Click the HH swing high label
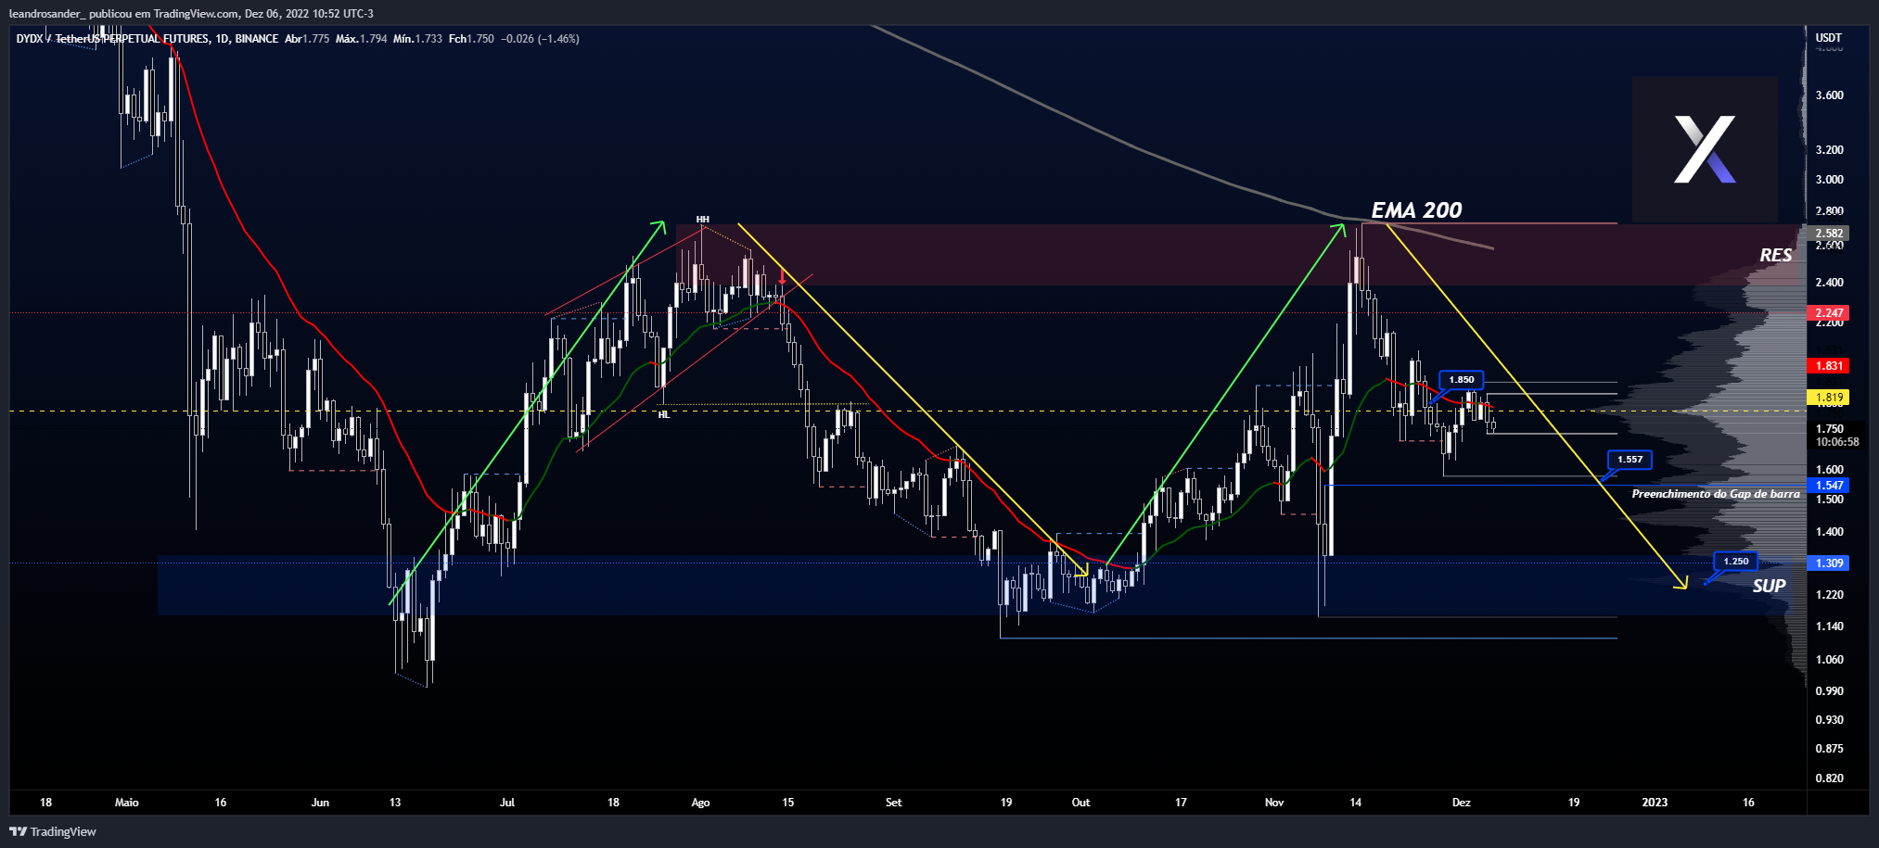1879x848 pixels. [702, 220]
